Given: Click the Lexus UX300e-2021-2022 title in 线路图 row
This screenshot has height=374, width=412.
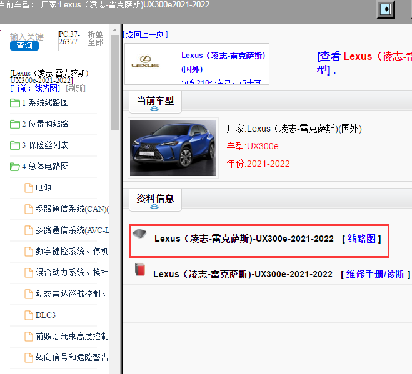Looking at the screenshot, I should point(244,239).
